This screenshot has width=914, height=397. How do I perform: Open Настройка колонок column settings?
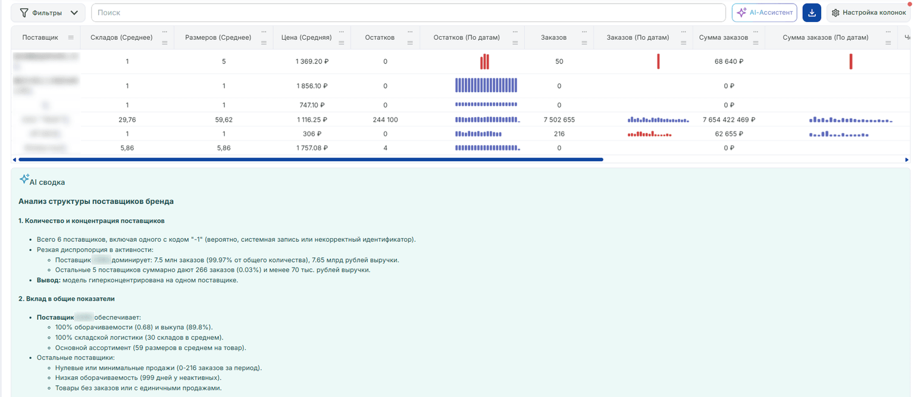[869, 12]
